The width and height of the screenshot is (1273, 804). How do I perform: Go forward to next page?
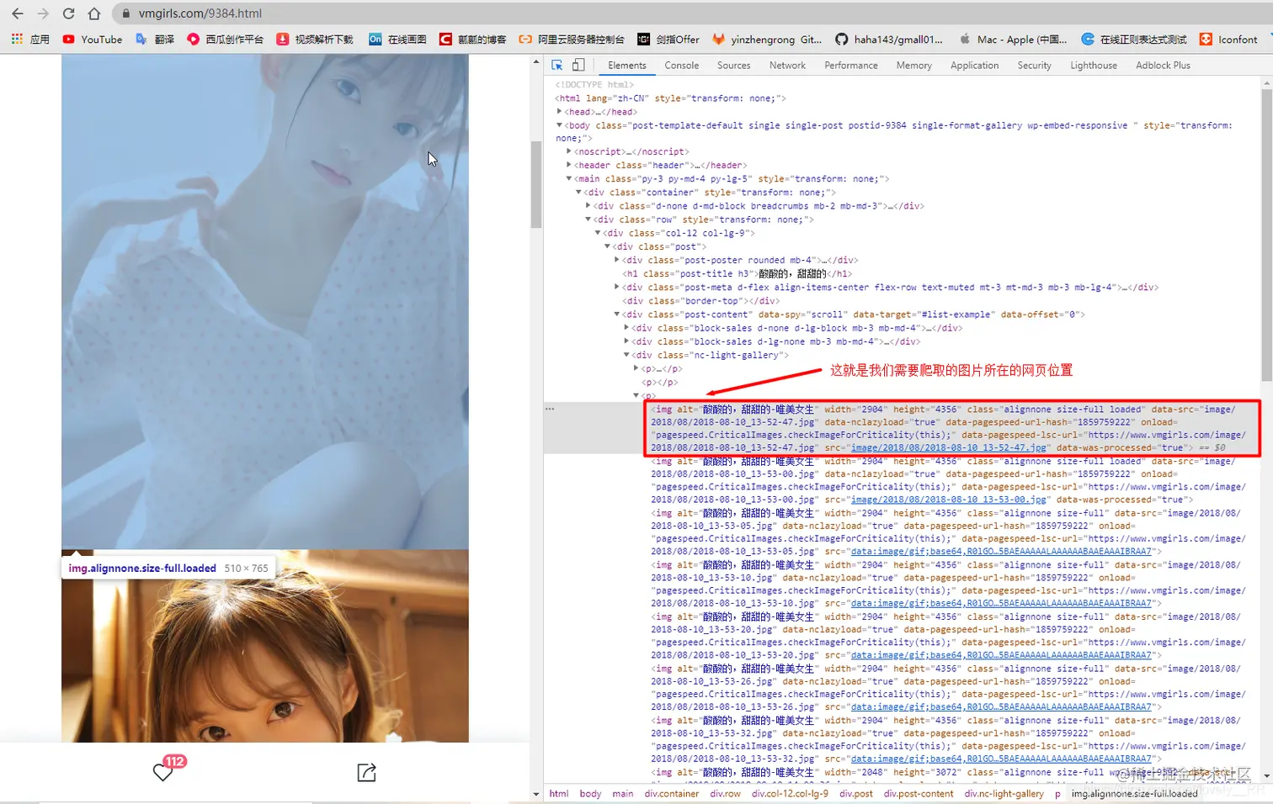pyautogui.click(x=43, y=13)
